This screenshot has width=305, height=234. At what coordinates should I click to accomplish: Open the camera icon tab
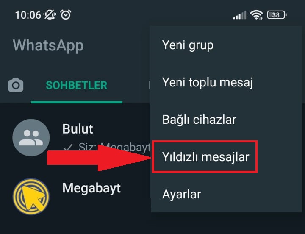tap(16, 85)
